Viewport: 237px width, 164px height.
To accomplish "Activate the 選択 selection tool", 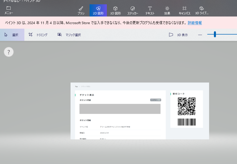I will click(x=12, y=35).
